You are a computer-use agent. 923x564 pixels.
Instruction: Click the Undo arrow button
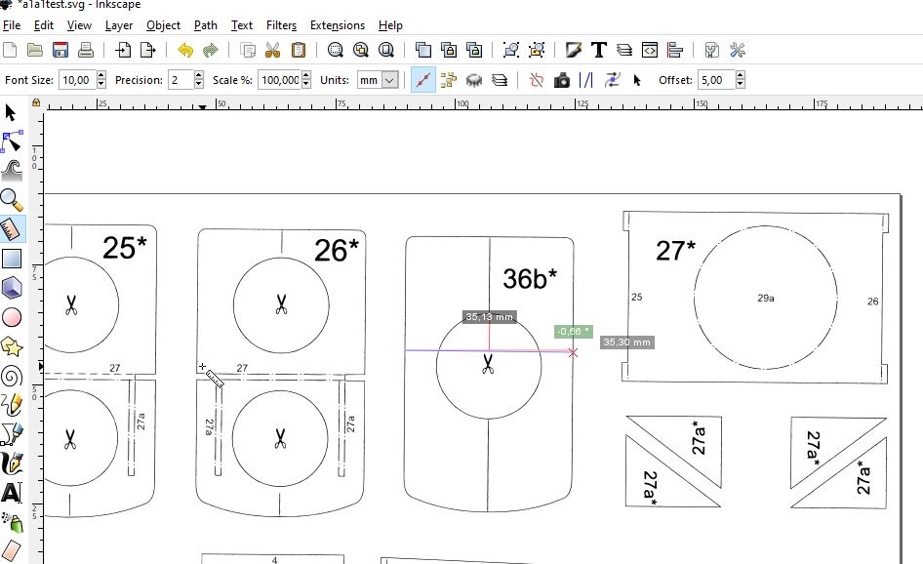tap(185, 50)
